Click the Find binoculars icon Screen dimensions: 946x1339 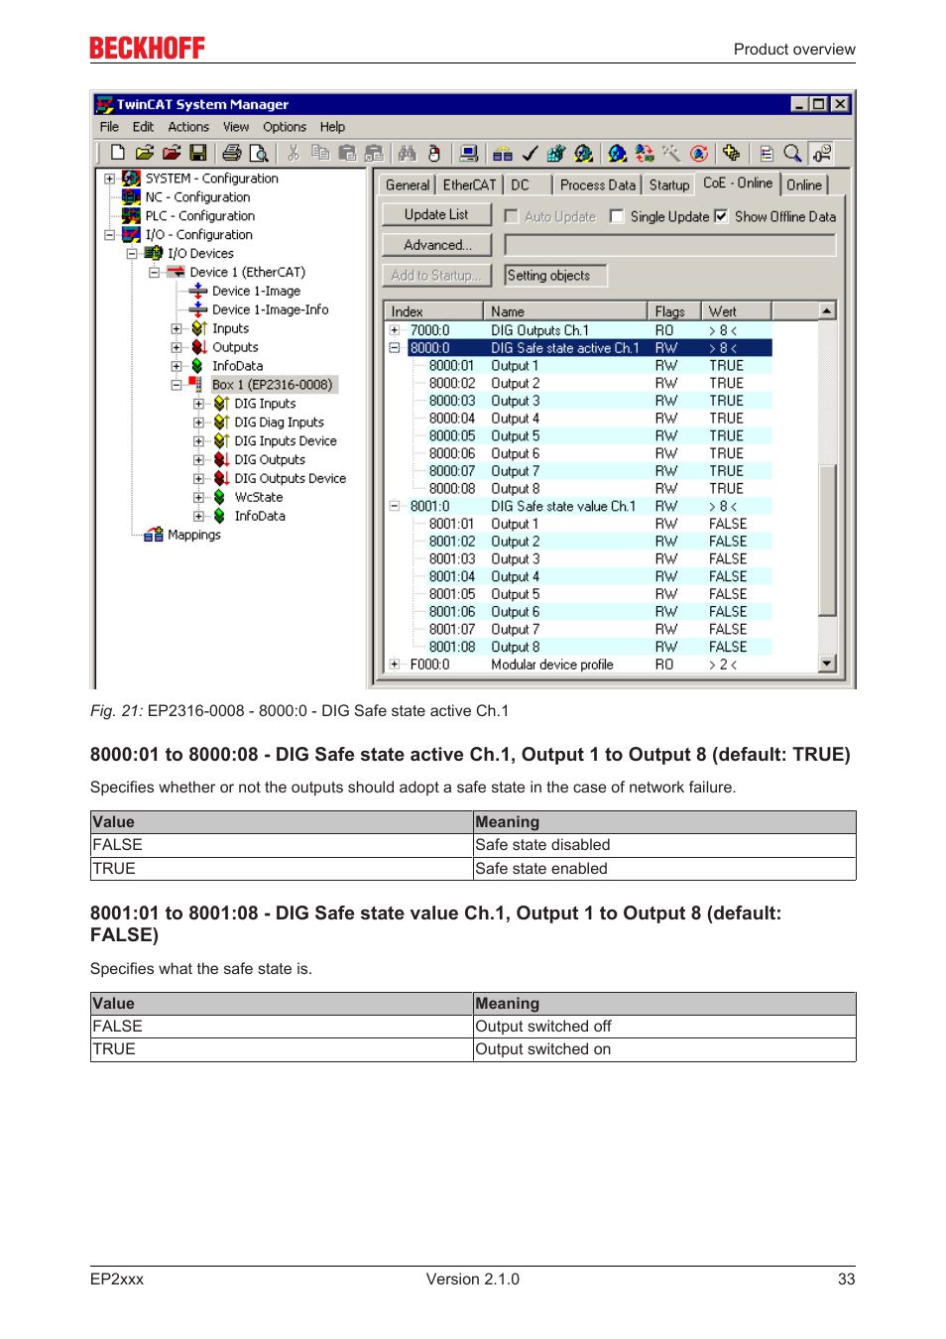coord(408,153)
